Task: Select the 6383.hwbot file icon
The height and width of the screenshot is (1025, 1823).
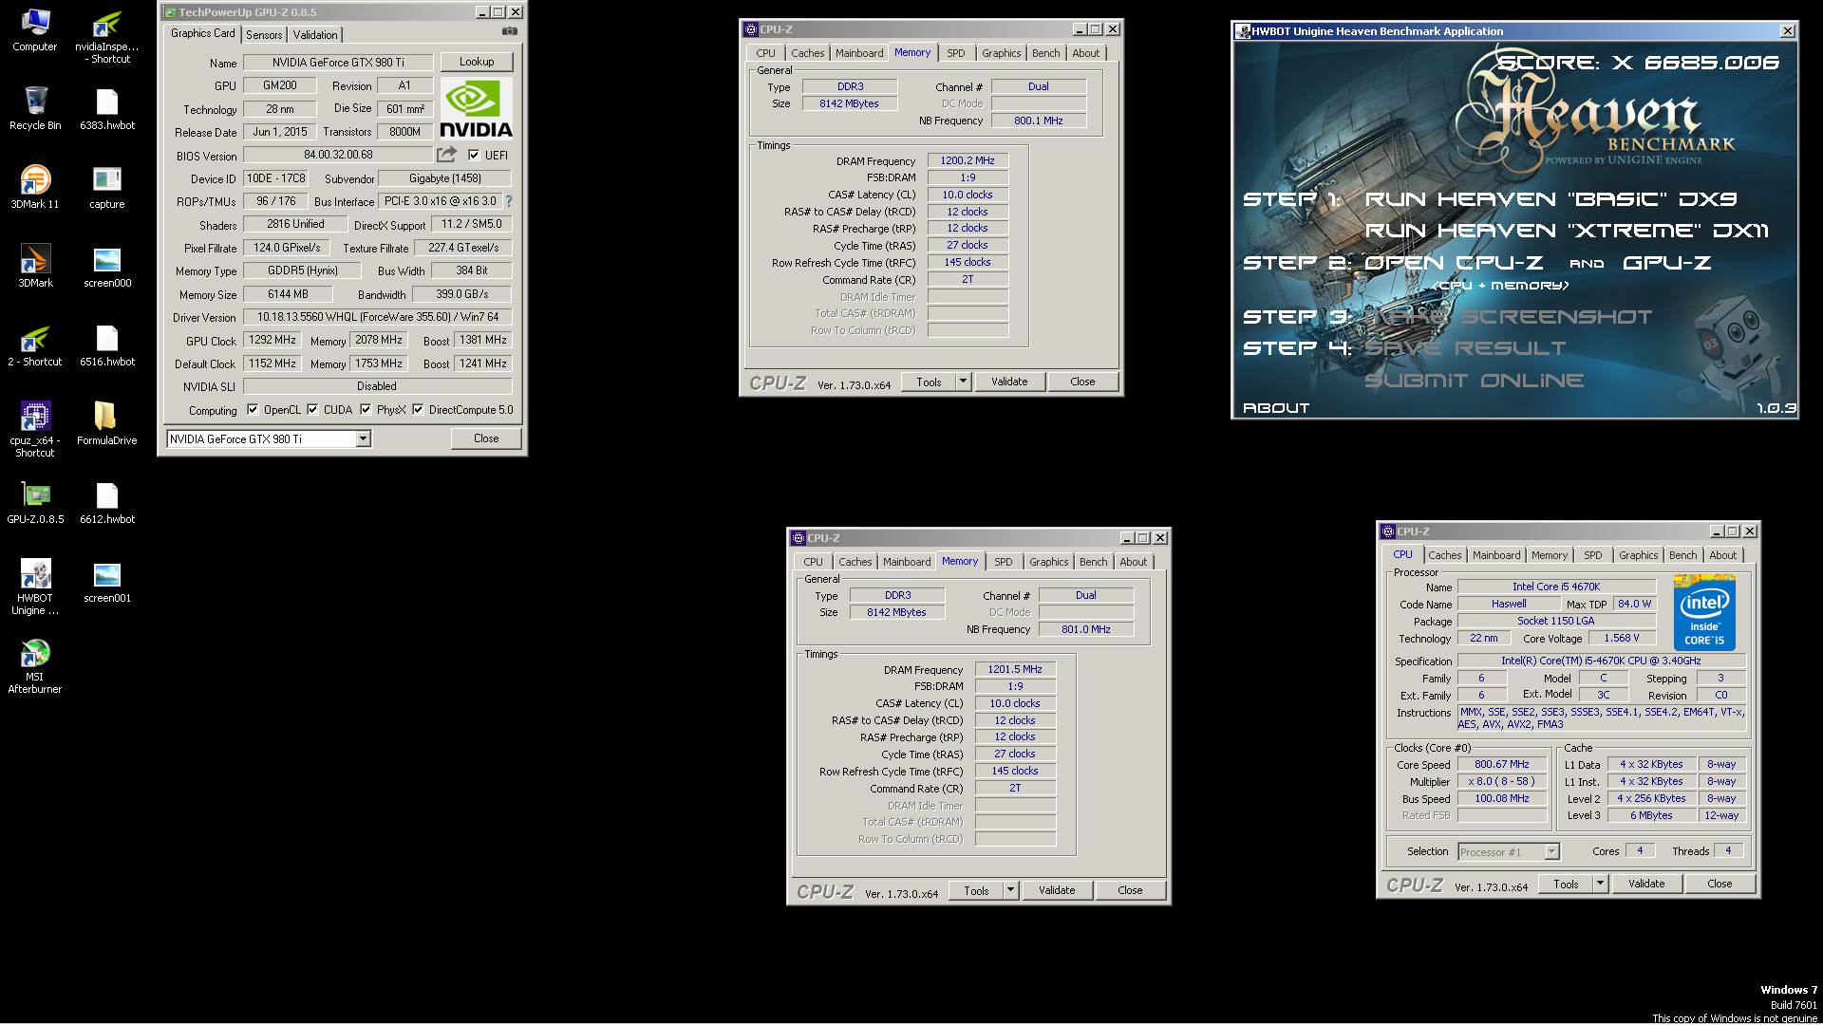Action: [x=107, y=109]
